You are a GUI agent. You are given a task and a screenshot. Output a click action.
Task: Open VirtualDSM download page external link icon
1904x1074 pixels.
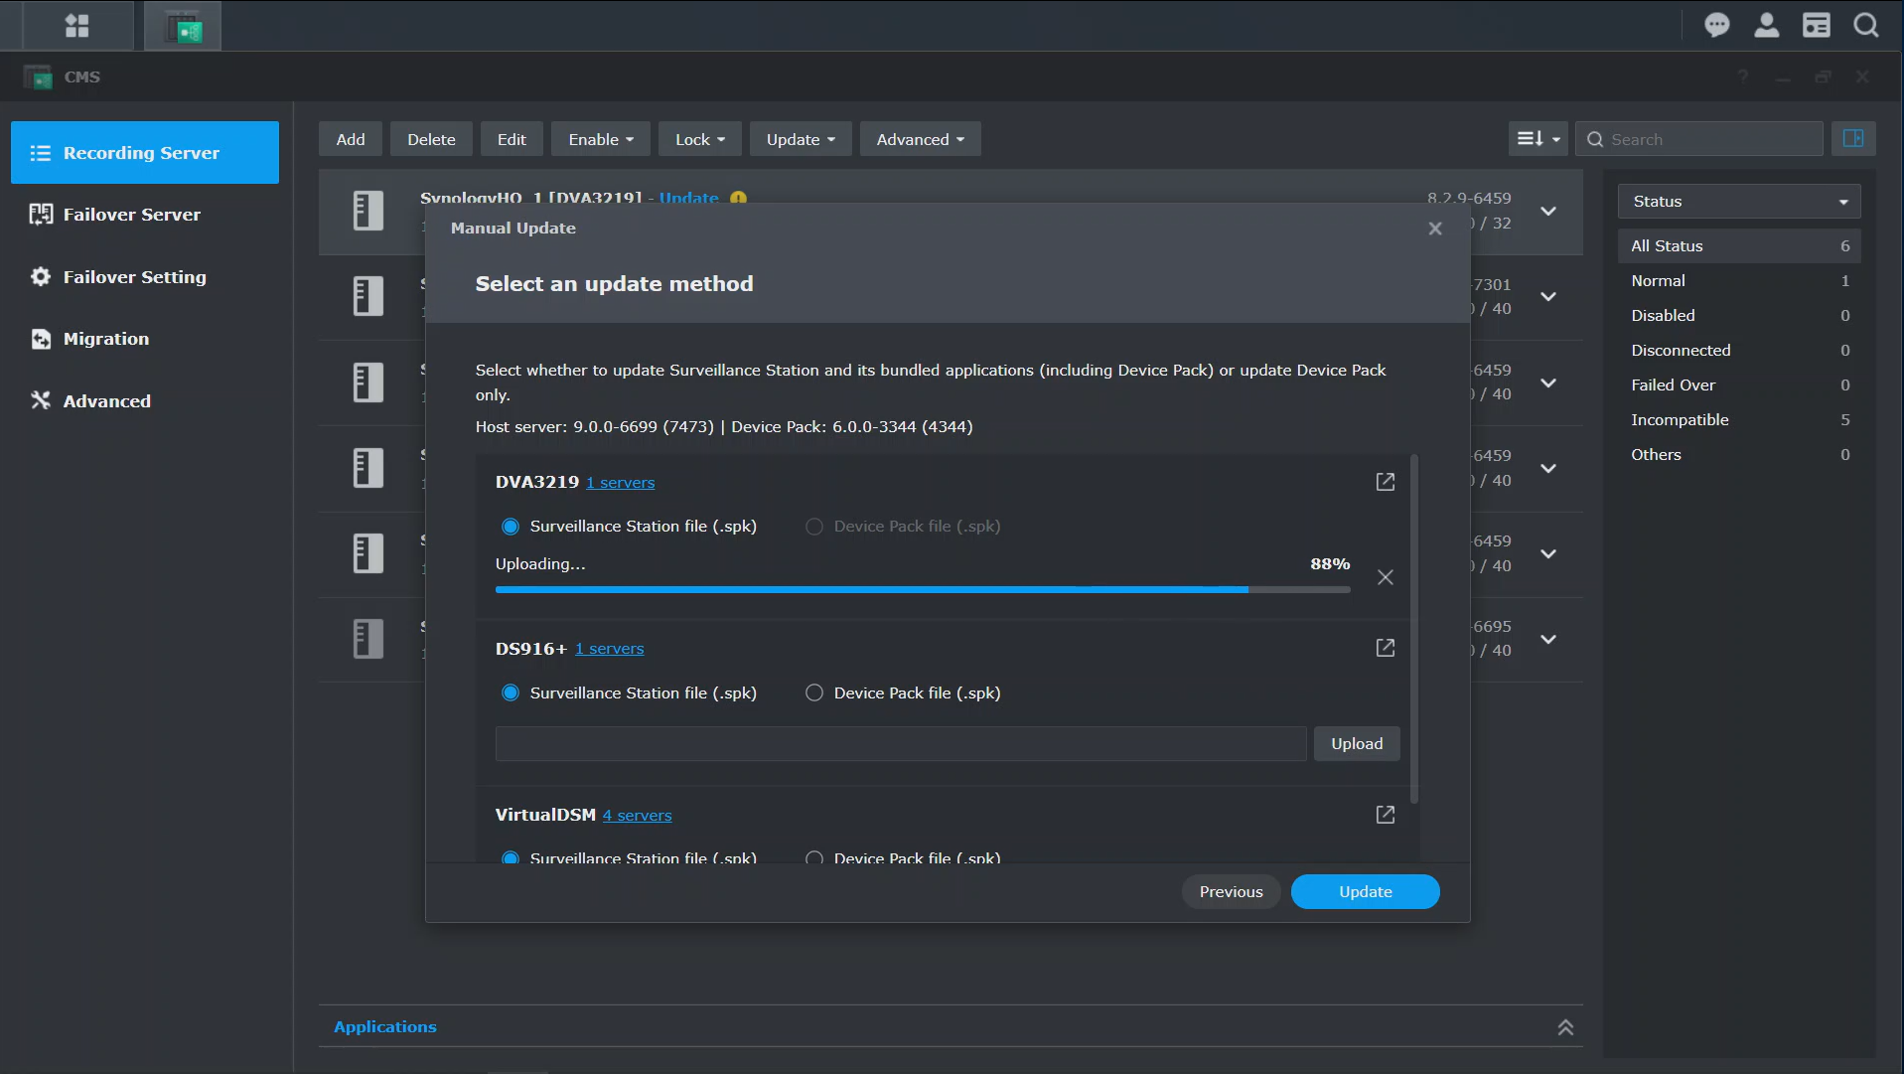(x=1386, y=815)
